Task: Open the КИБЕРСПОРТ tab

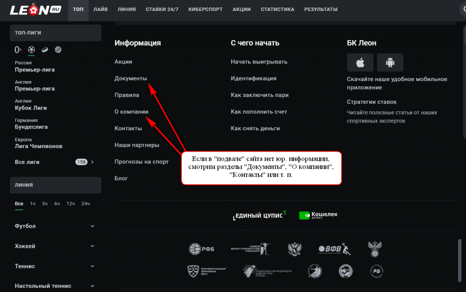Action: (x=205, y=10)
